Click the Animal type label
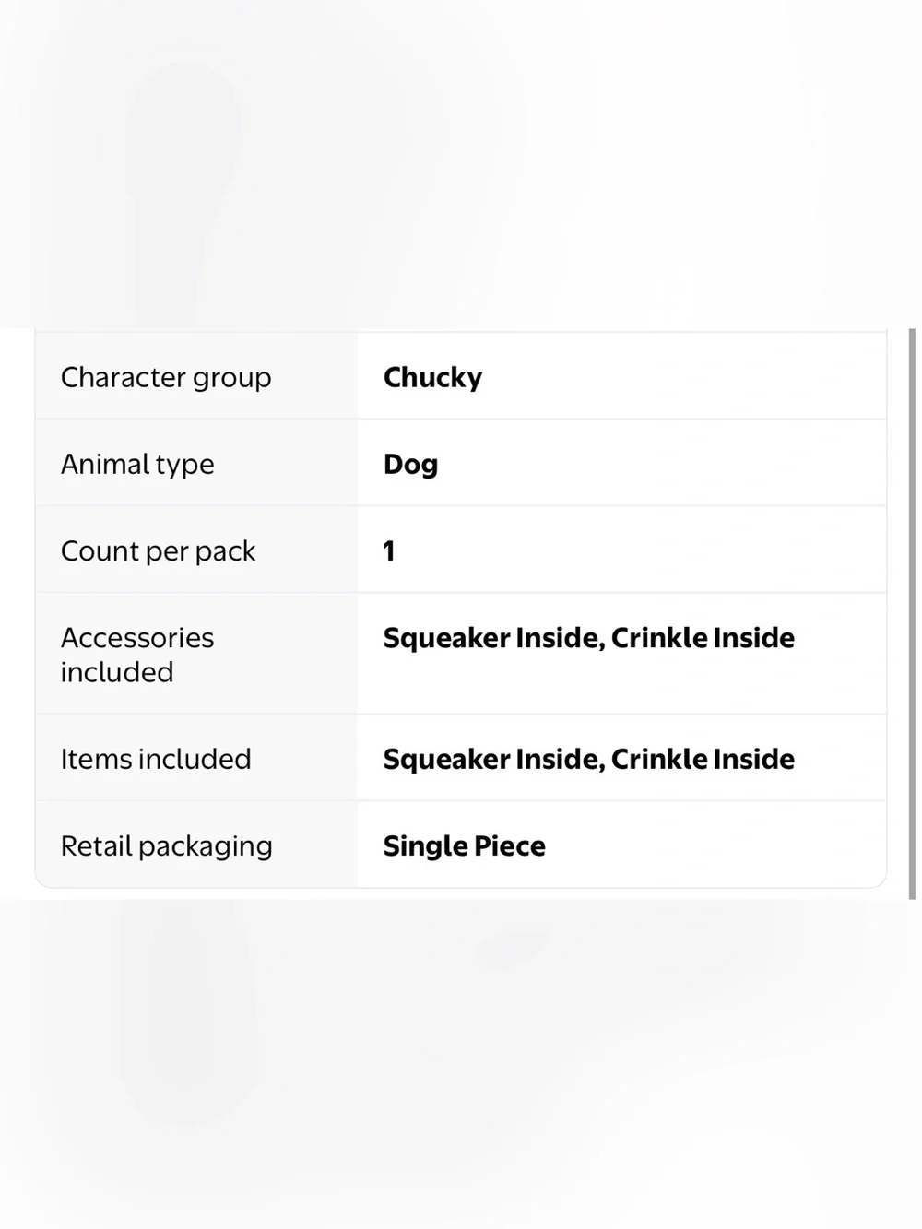Image resolution: width=922 pixels, height=1229 pixels. click(x=137, y=464)
